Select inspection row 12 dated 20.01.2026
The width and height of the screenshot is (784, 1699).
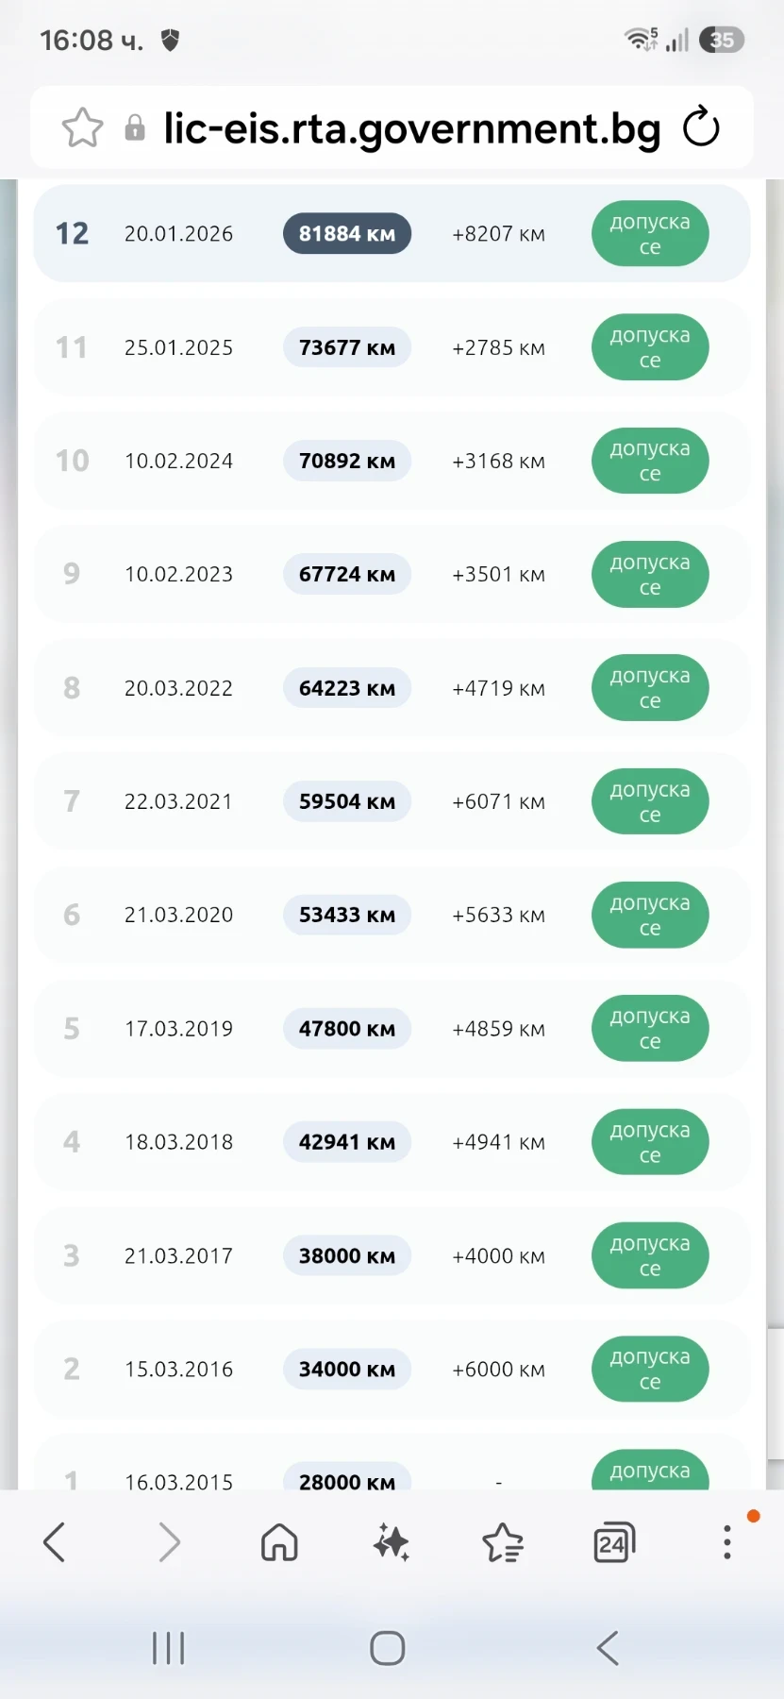[392, 233]
